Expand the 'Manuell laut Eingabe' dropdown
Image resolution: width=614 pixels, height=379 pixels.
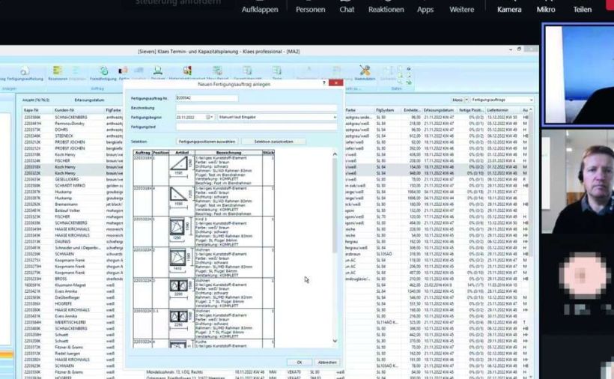pyautogui.click(x=335, y=117)
